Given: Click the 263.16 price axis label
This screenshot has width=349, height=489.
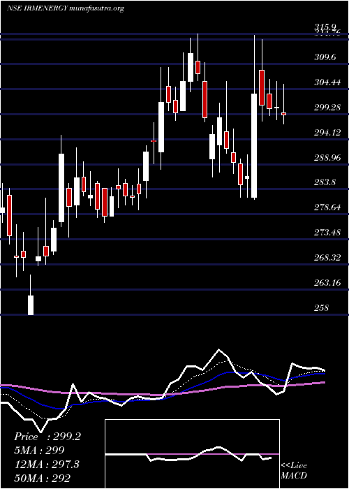Looking at the screenshot, I should pos(327,282).
